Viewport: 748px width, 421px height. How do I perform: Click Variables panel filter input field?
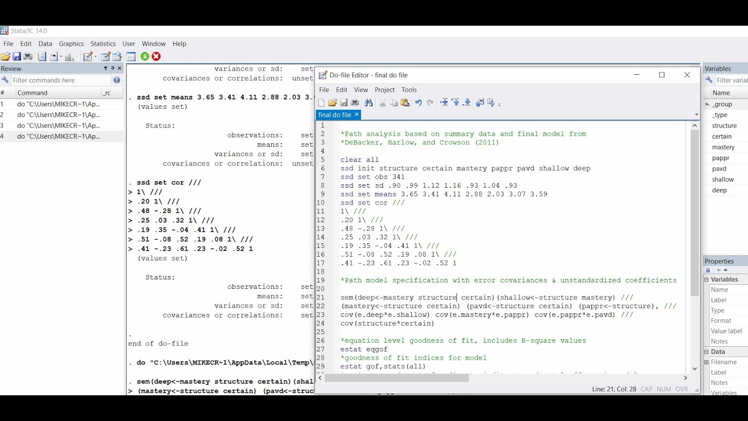pos(731,80)
